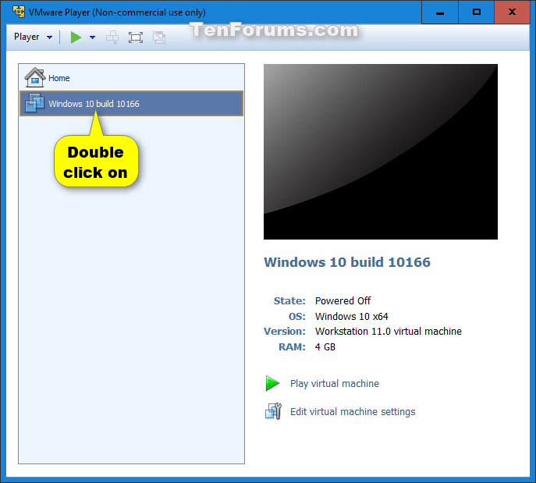536x483 pixels.
Task: Click the black VM preview thumbnail
Action: click(x=381, y=151)
